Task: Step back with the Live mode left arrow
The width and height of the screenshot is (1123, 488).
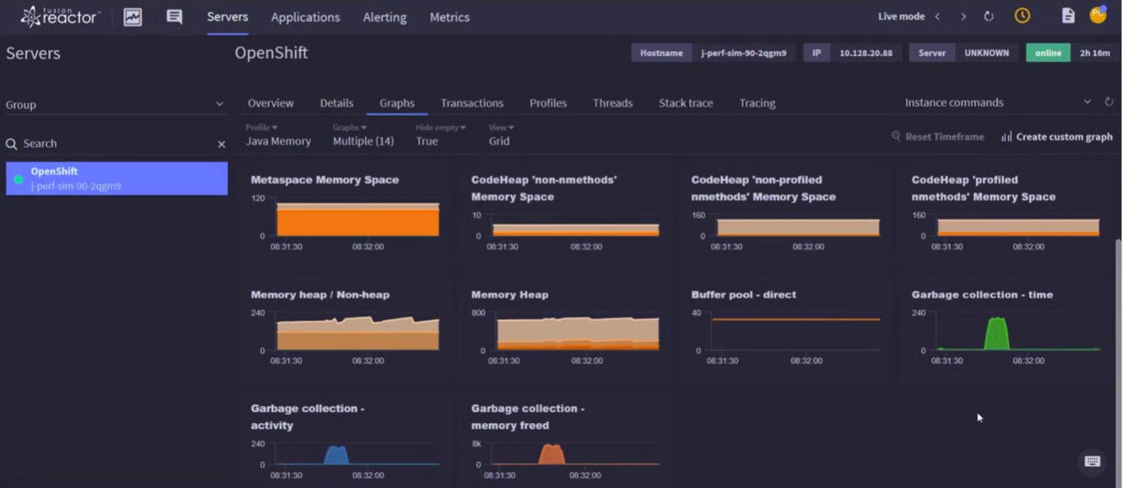Action: pos(937,17)
